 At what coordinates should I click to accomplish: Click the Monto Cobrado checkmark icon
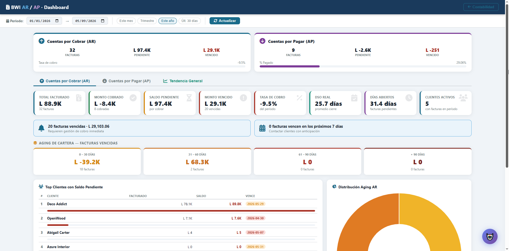click(133, 98)
